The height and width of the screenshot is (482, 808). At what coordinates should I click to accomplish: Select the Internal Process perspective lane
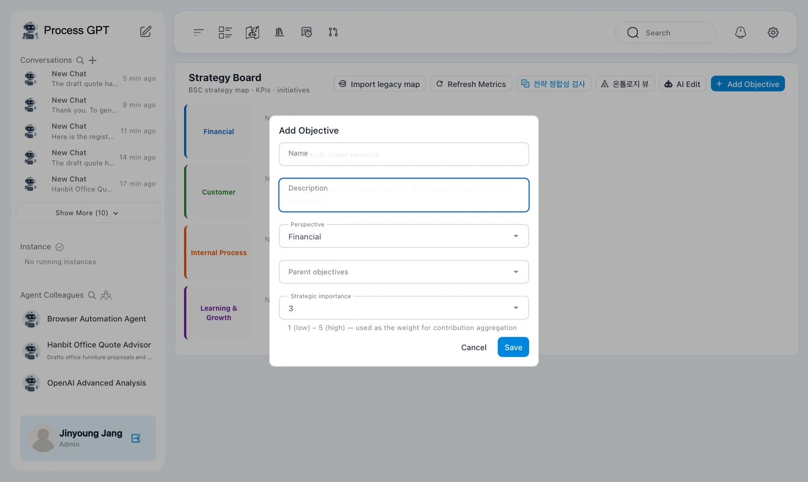coord(218,253)
